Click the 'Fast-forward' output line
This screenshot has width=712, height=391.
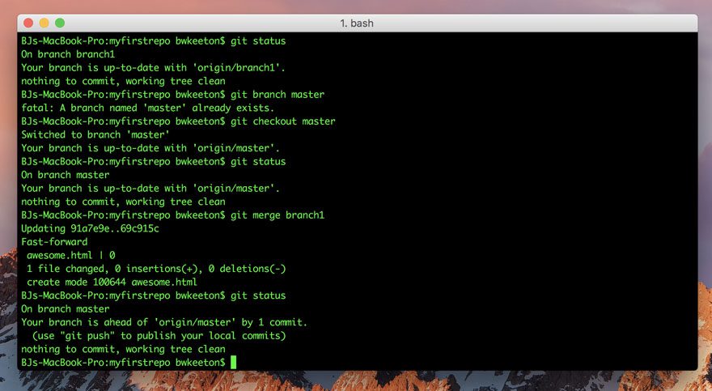[x=54, y=242]
